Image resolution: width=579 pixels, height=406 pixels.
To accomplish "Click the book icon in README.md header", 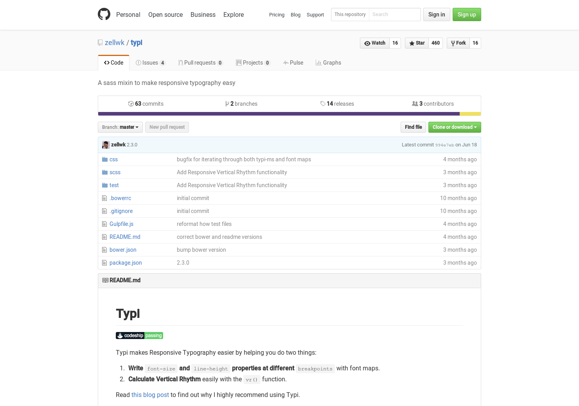I will [105, 280].
